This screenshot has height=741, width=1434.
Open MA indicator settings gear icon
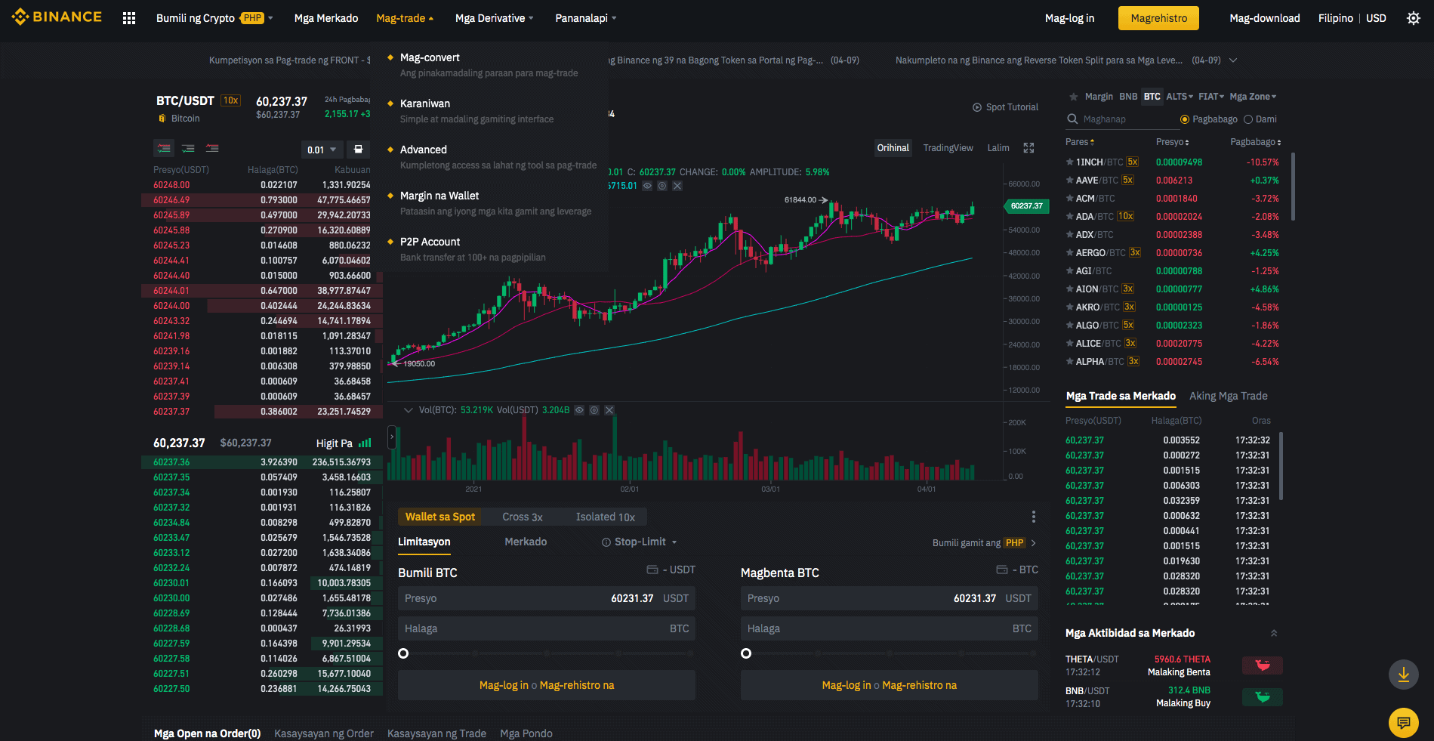click(x=662, y=186)
